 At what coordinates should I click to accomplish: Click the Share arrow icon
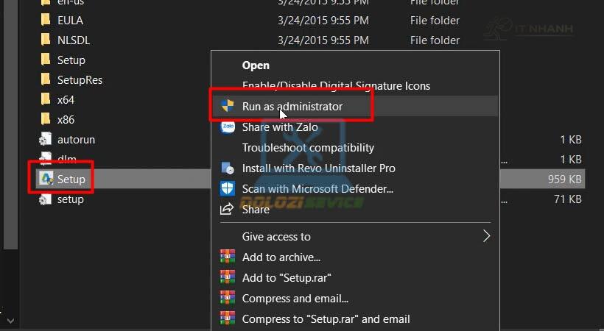click(x=228, y=210)
